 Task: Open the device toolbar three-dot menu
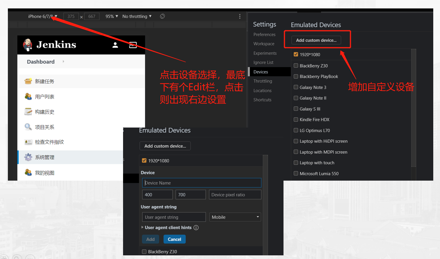[x=240, y=16]
